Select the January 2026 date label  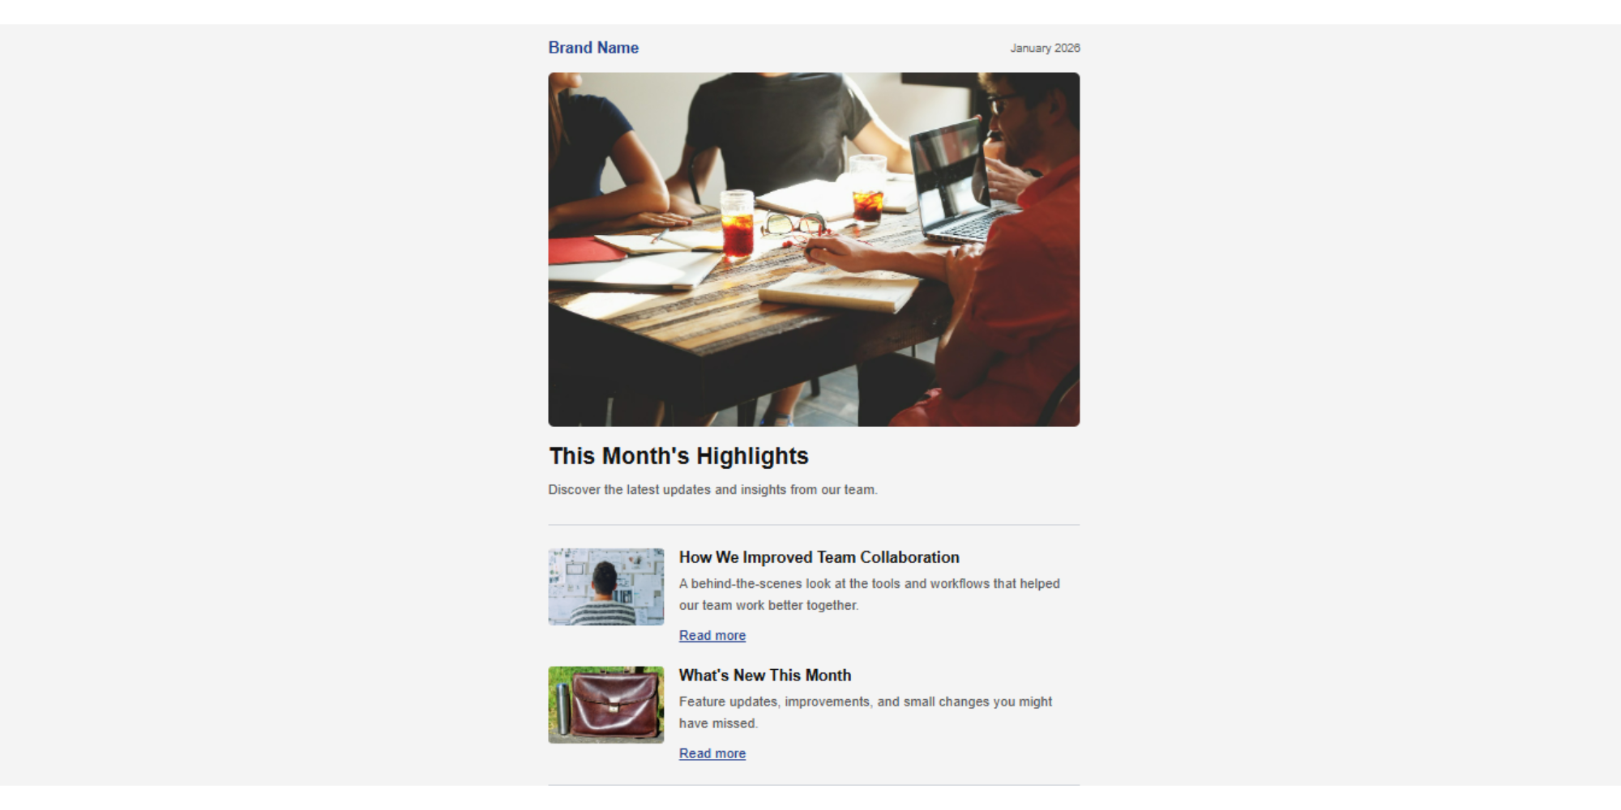[1045, 48]
